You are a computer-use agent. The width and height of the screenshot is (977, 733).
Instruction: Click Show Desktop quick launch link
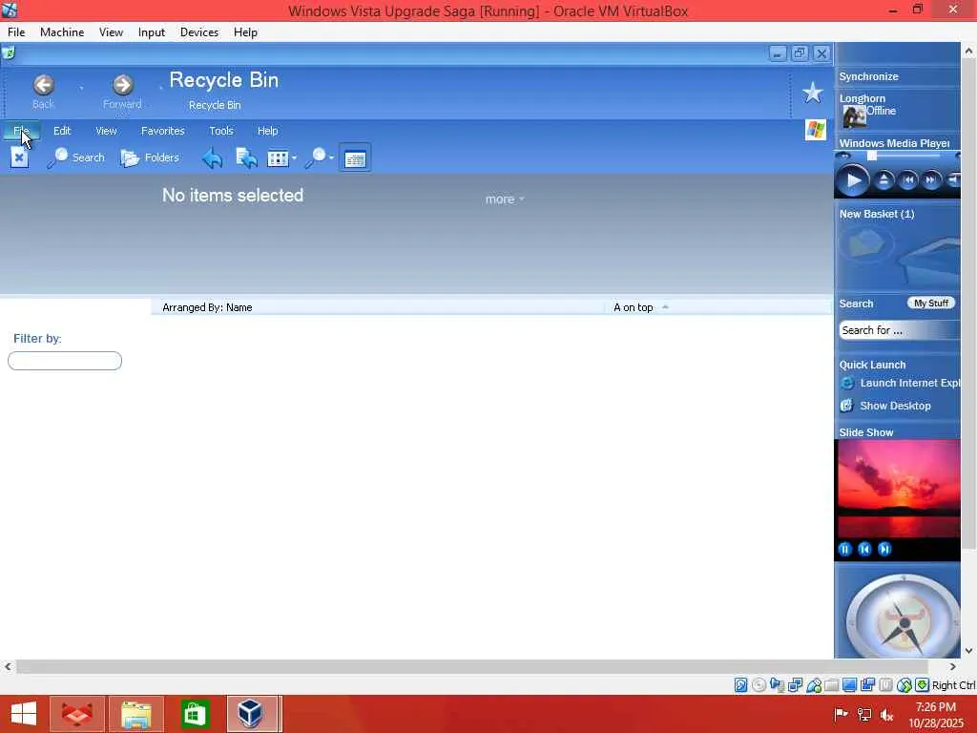885,406
